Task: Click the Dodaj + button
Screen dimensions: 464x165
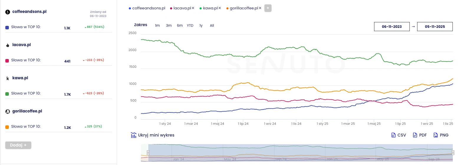Action: point(18,145)
